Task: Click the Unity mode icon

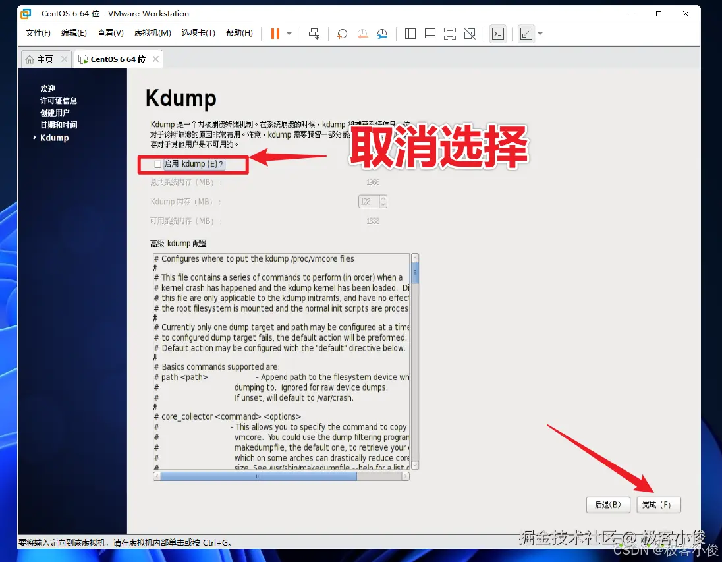Action: pyautogui.click(x=470, y=34)
